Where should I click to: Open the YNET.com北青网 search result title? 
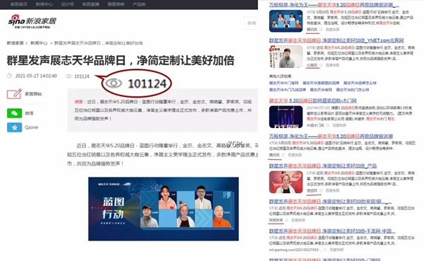point(336,40)
